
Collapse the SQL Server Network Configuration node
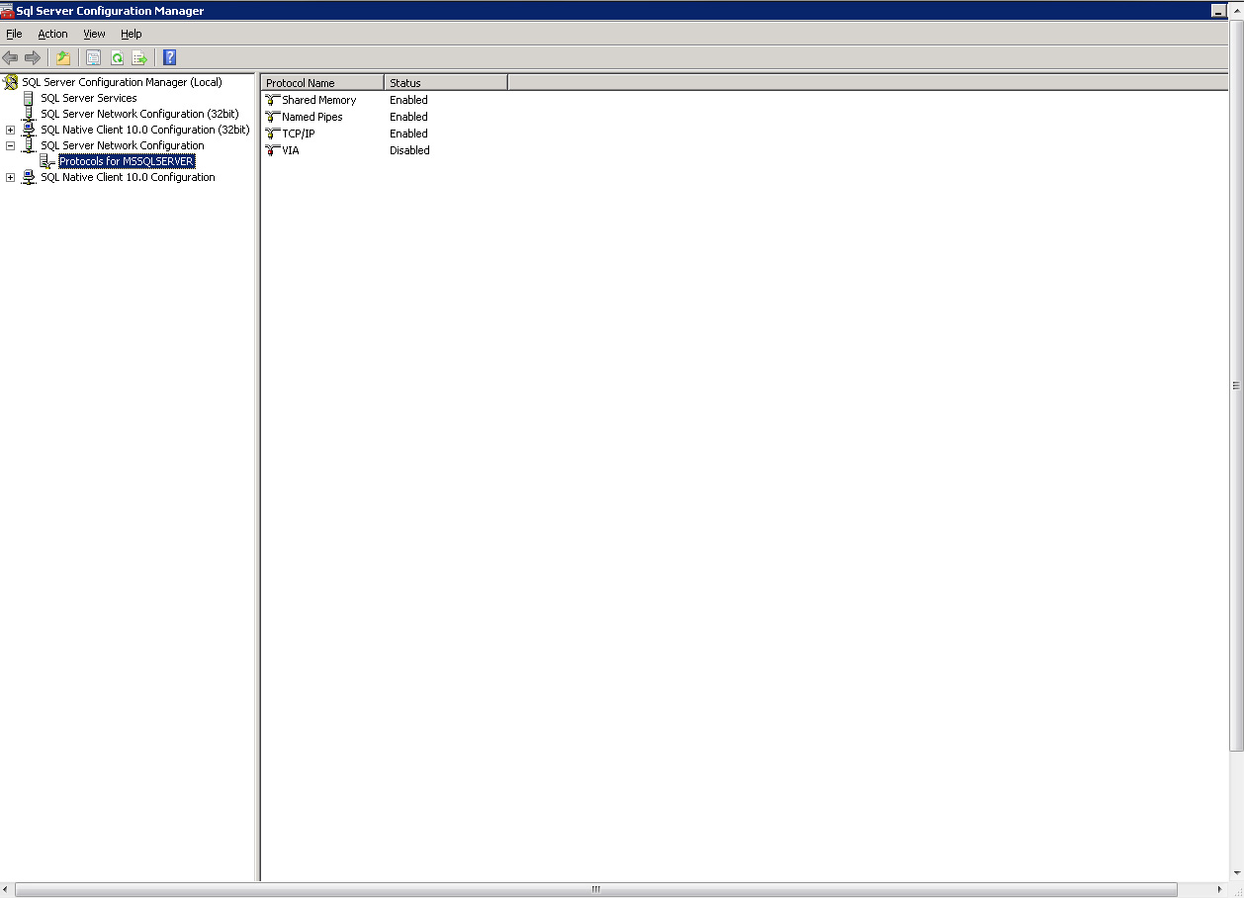pos(10,145)
